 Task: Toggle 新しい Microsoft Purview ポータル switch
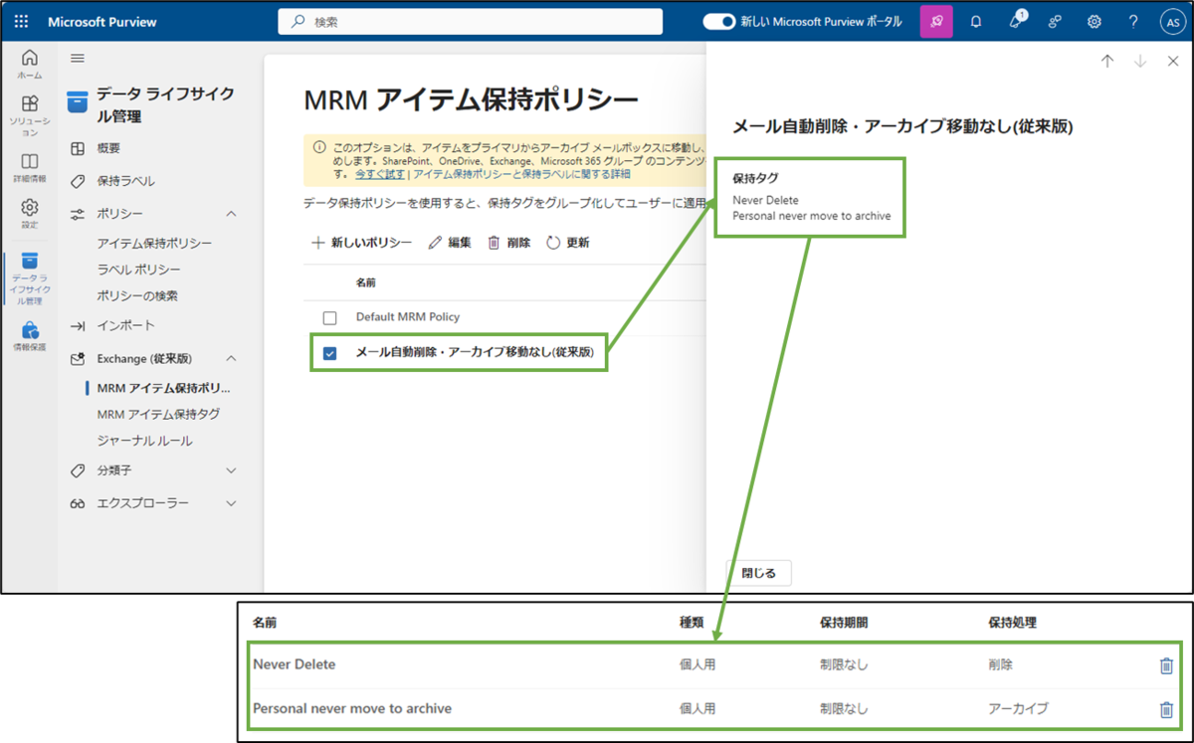pyautogui.click(x=718, y=21)
